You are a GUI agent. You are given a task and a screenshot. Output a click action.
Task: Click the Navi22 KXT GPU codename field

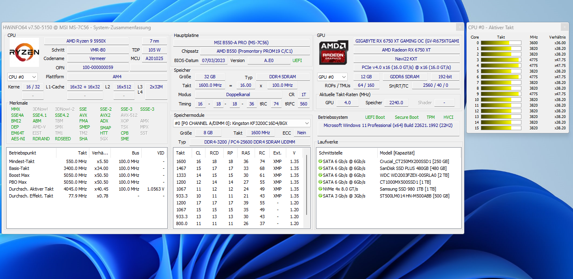click(x=407, y=59)
